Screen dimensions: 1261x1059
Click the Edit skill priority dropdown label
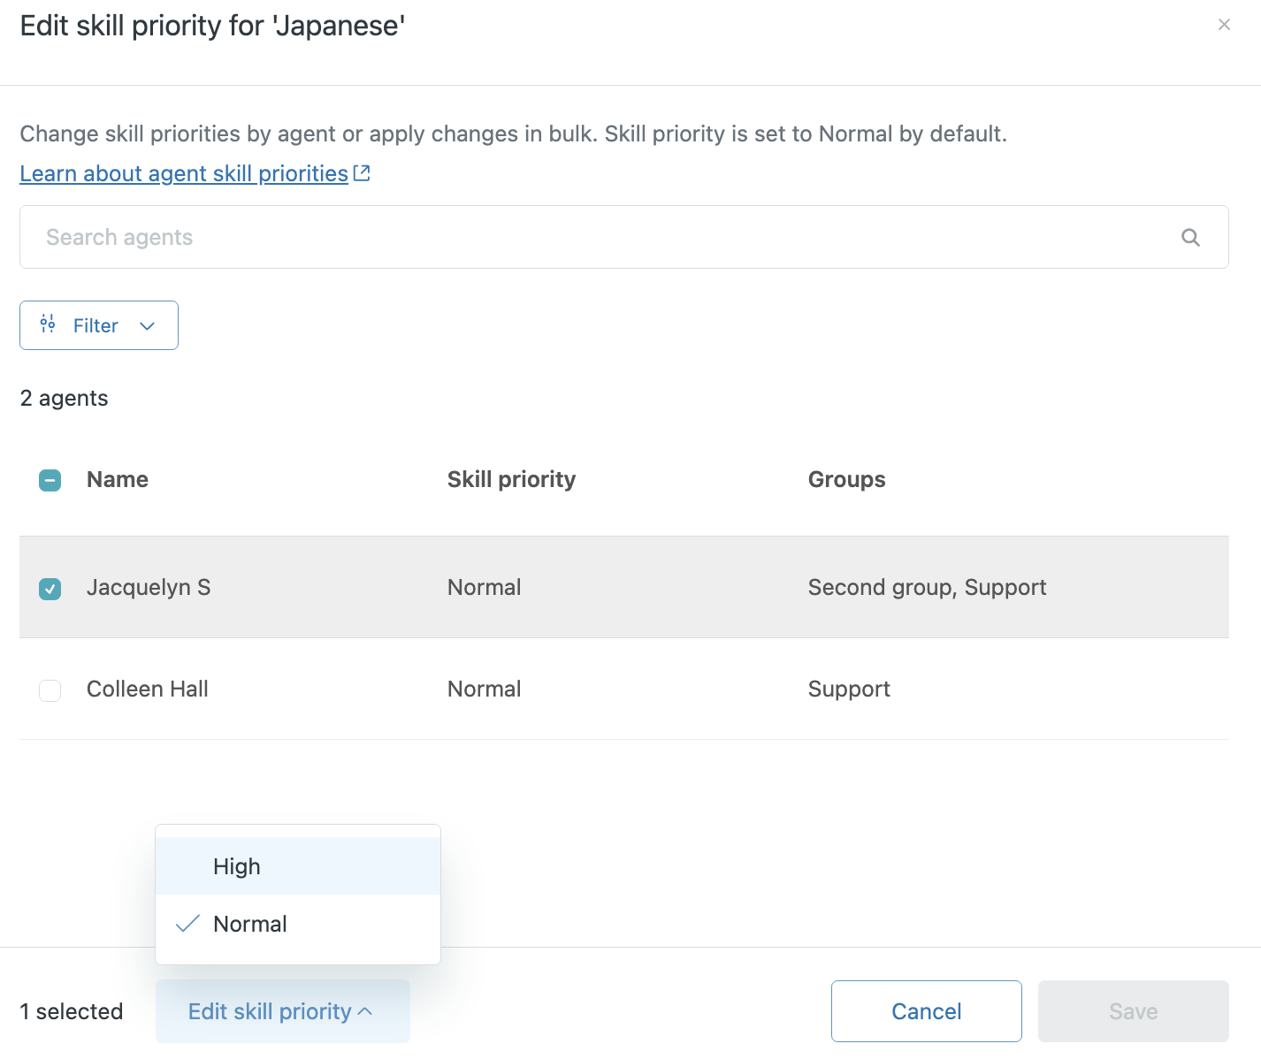point(270,1011)
